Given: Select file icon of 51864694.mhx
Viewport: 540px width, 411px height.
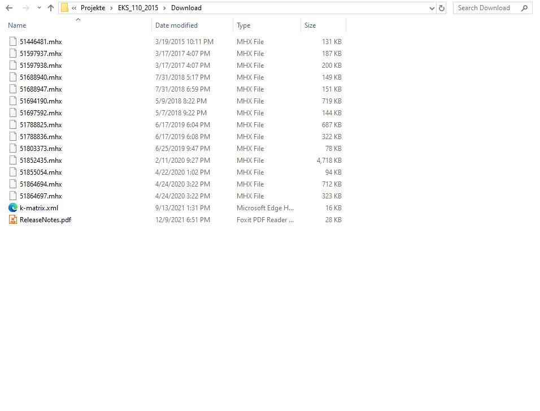Looking at the screenshot, I should coord(13,184).
